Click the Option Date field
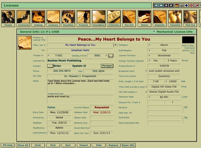The height and width of the screenshot is (148, 201). pyautogui.click(x=102, y=117)
